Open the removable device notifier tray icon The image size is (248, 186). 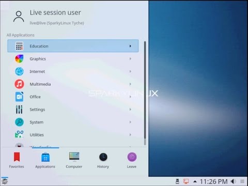pyautogui.click(x=177, y=181)
